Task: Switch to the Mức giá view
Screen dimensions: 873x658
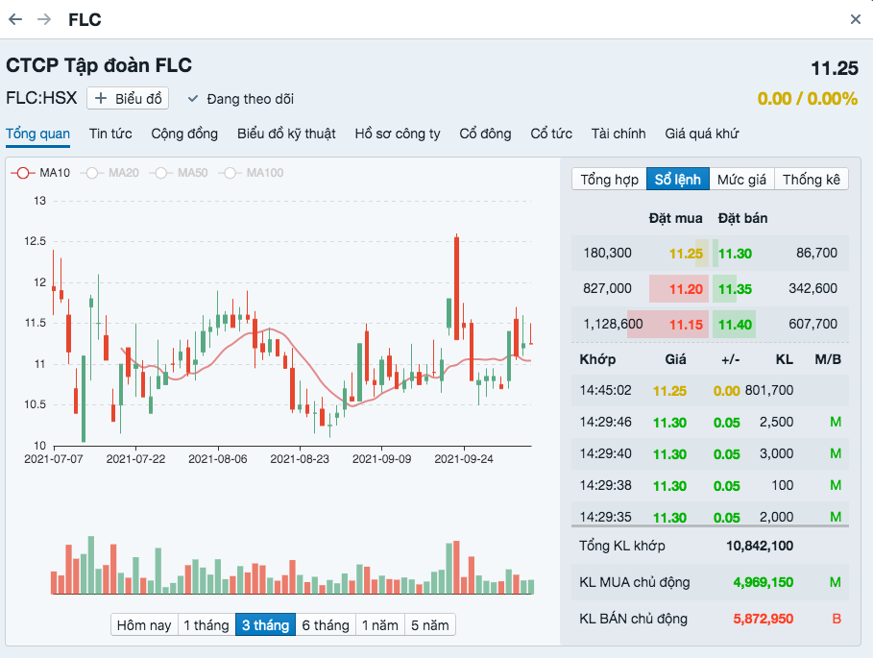Action: tap(741, 180)
